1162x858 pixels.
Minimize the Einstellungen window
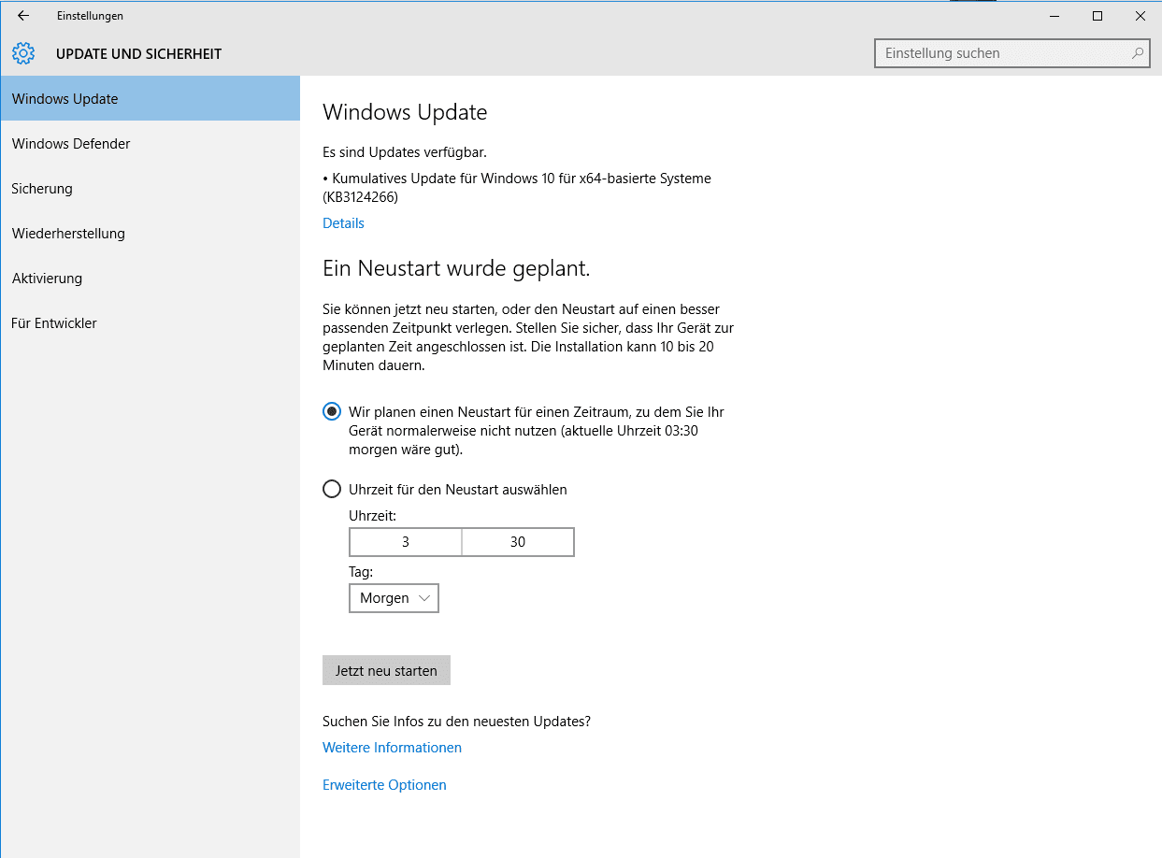1055,15
